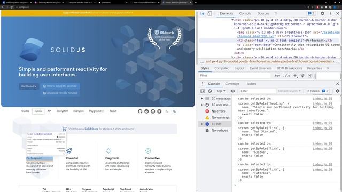This screenshot has height=192, width=342.
Task: Open the Properties pane tab
Action: pos(314,68)
